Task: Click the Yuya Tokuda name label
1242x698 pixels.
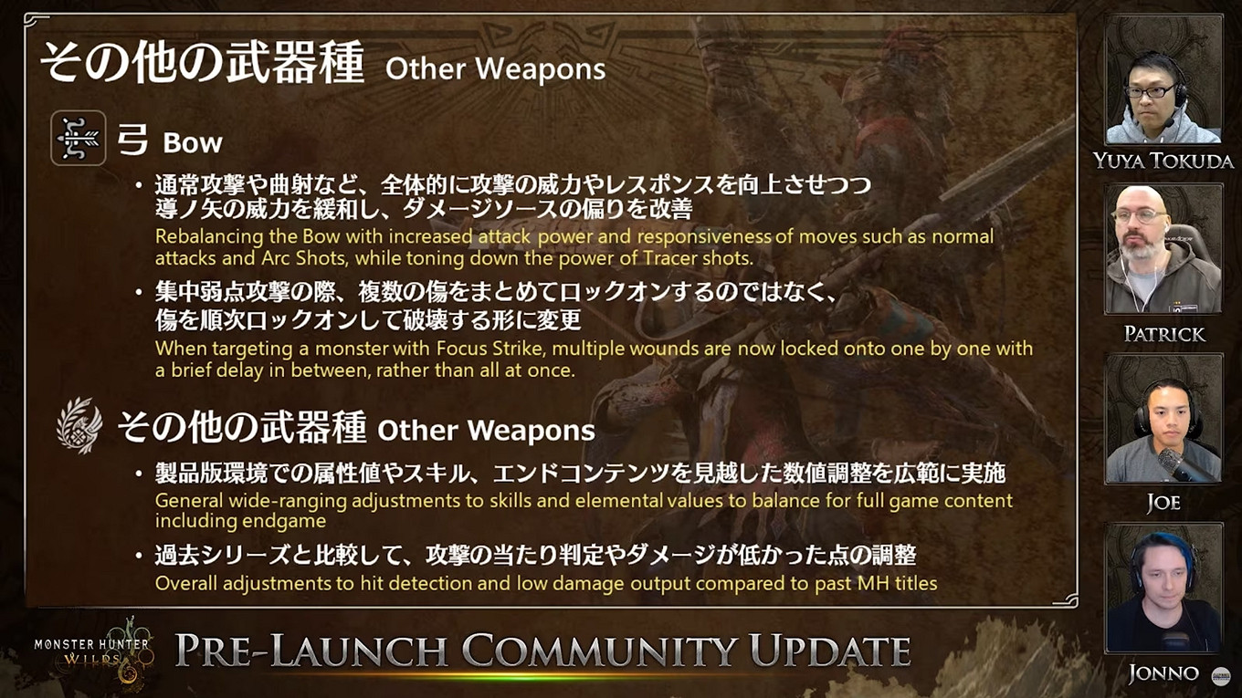Action: (x=1163, y=161)
